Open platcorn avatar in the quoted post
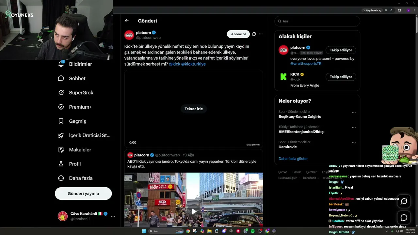418x235 pixels. pos(130,155)
